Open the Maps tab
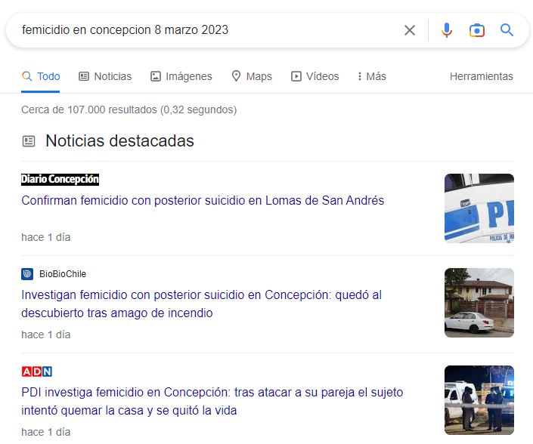 (252, 76)
